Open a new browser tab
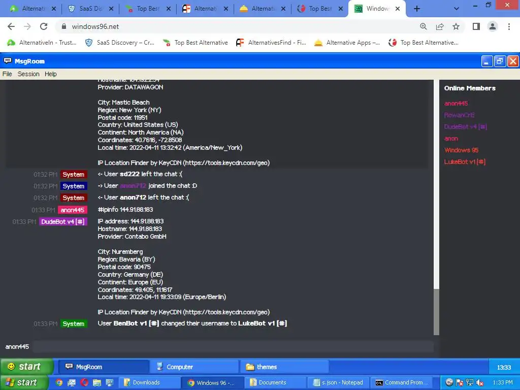The image size is (520, 390). pyautogui.click(x=417, y=9)
